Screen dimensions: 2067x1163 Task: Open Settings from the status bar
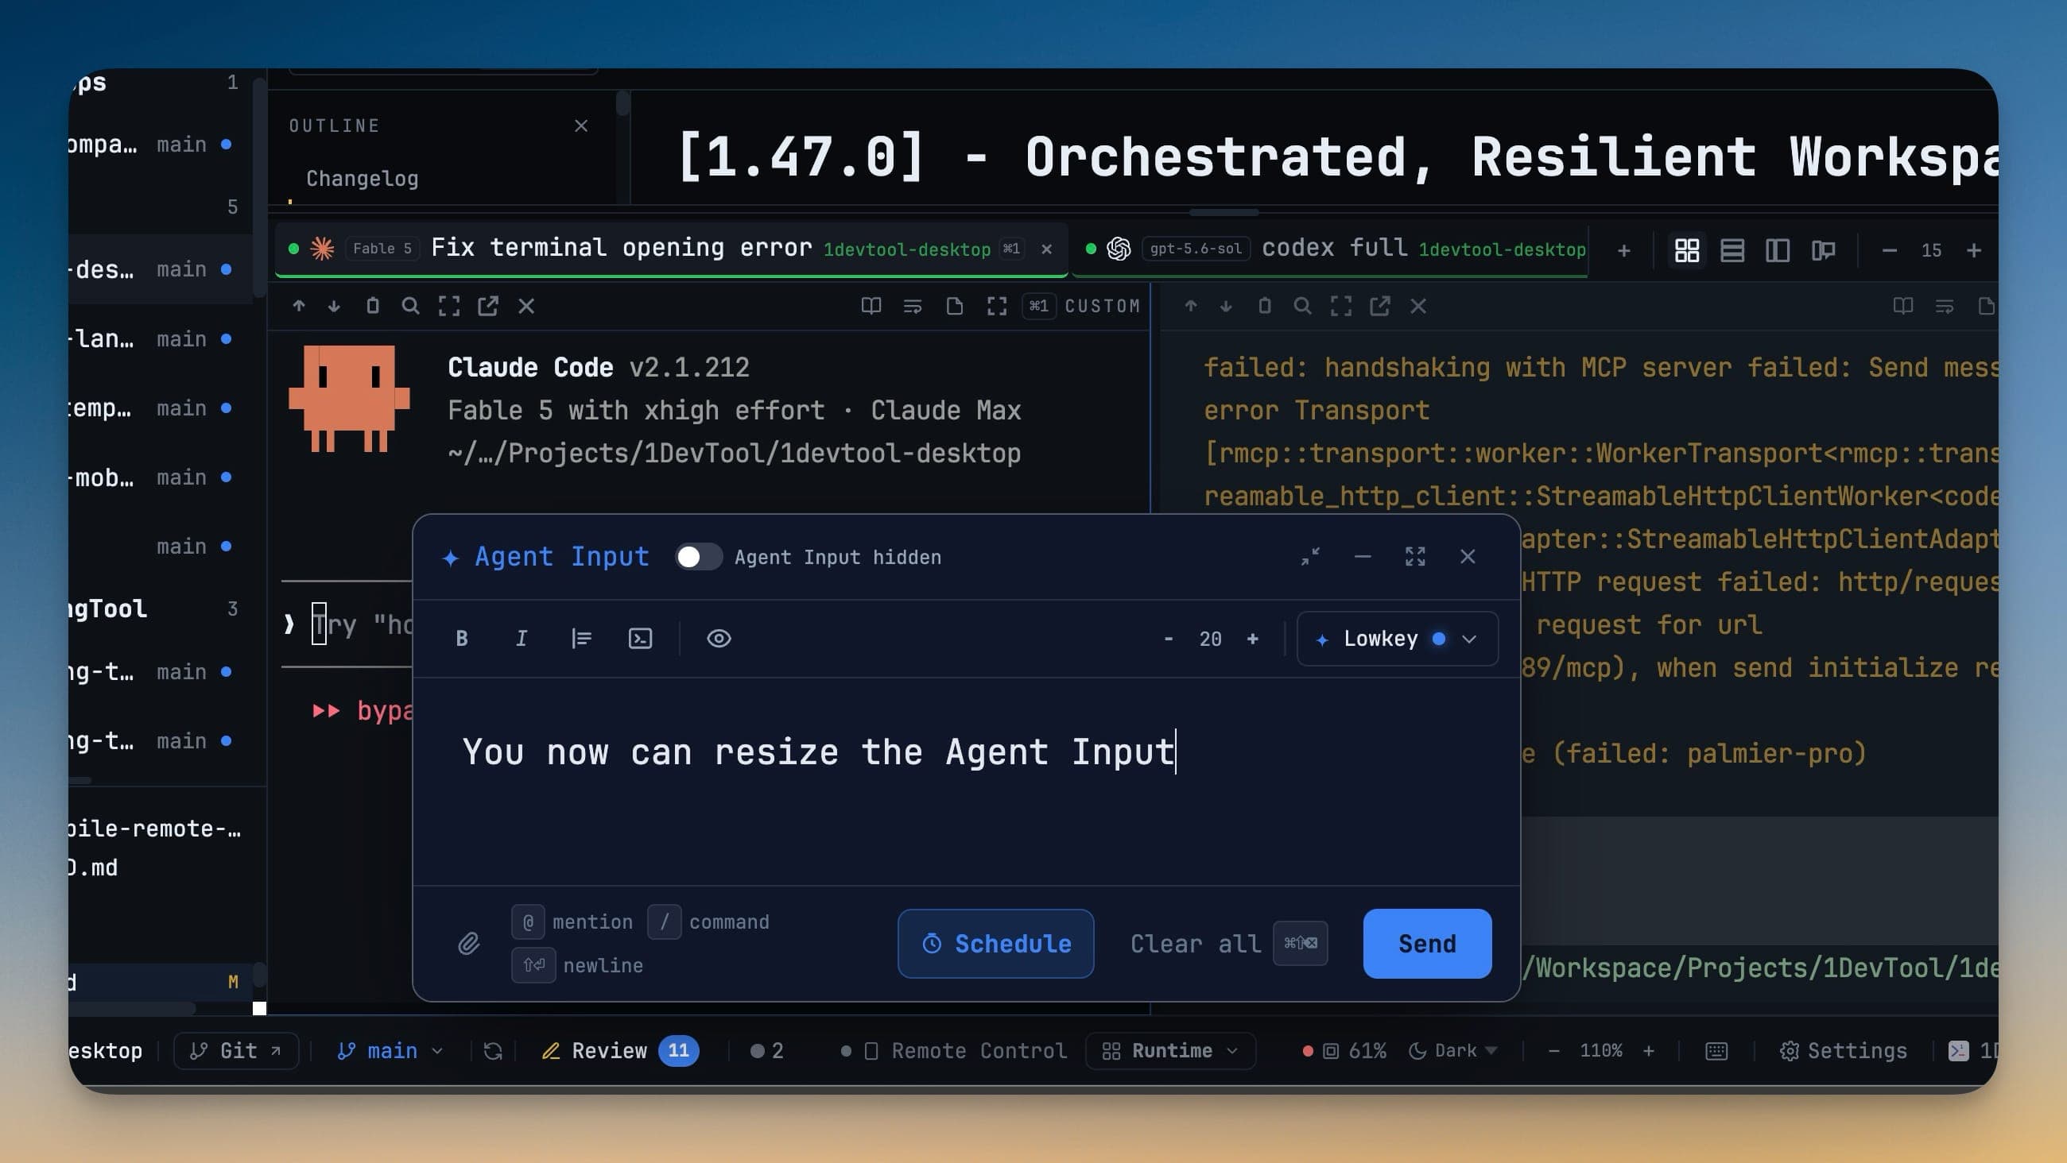1843,1051
